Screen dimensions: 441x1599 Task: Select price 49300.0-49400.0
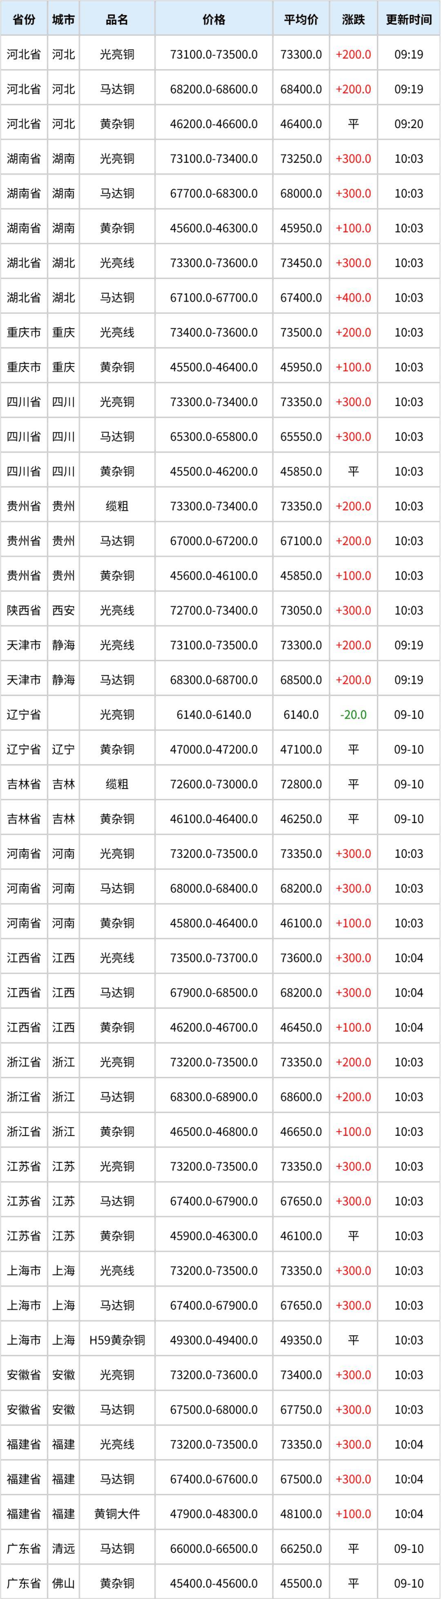coord(214,1340)
